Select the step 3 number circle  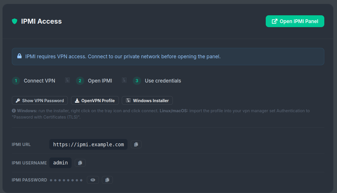coord(137,81)
